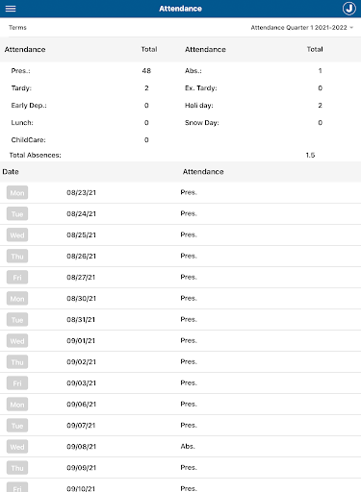Viewport: 361px width, 492px height.
Task: Open the 09/01/21 attendance row
Action: (x=180, y=341)
